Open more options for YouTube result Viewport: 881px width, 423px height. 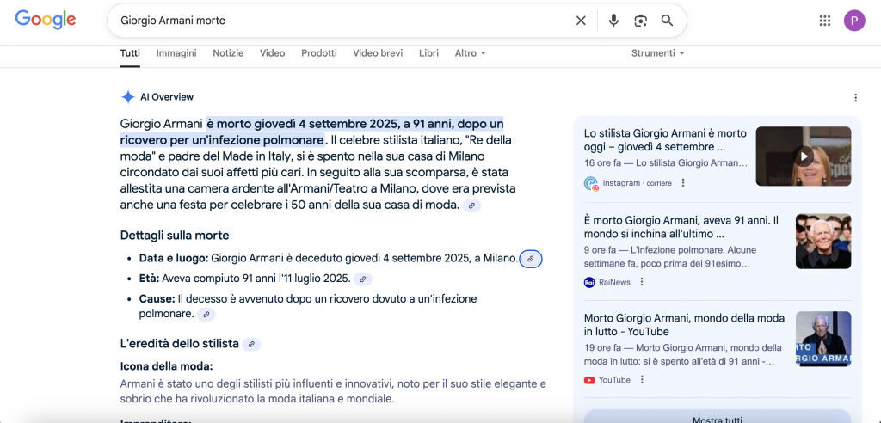click(642, 380)
